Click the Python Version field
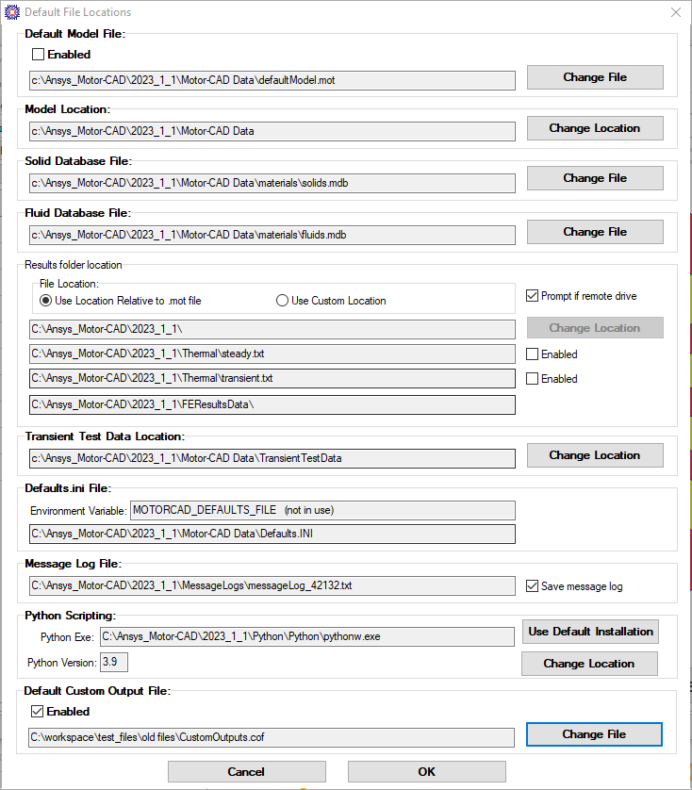This screenshot has height=790, width=692. coord(113,663)
